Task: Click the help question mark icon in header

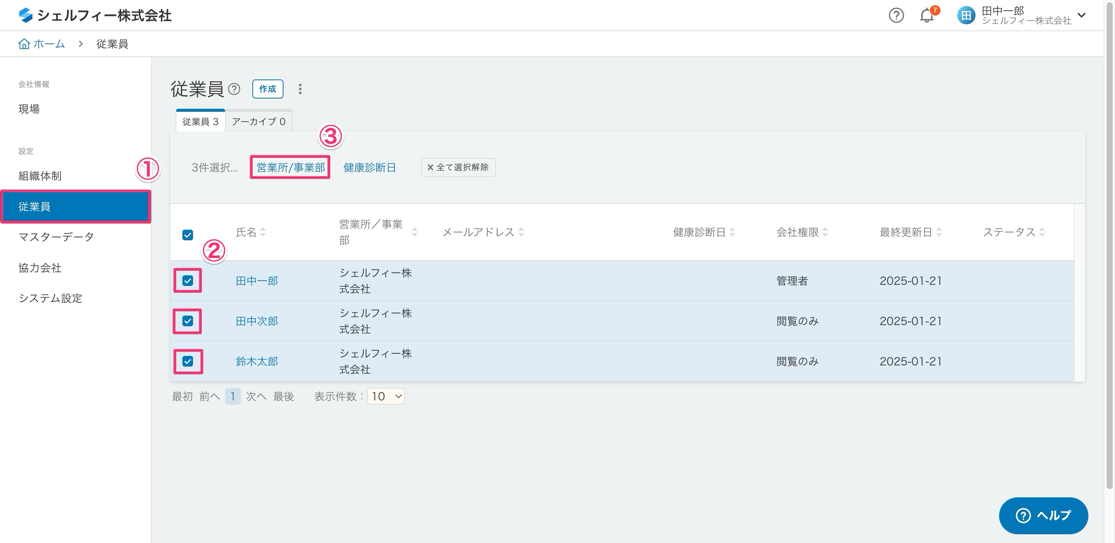Action: click(x=896, y=16)
